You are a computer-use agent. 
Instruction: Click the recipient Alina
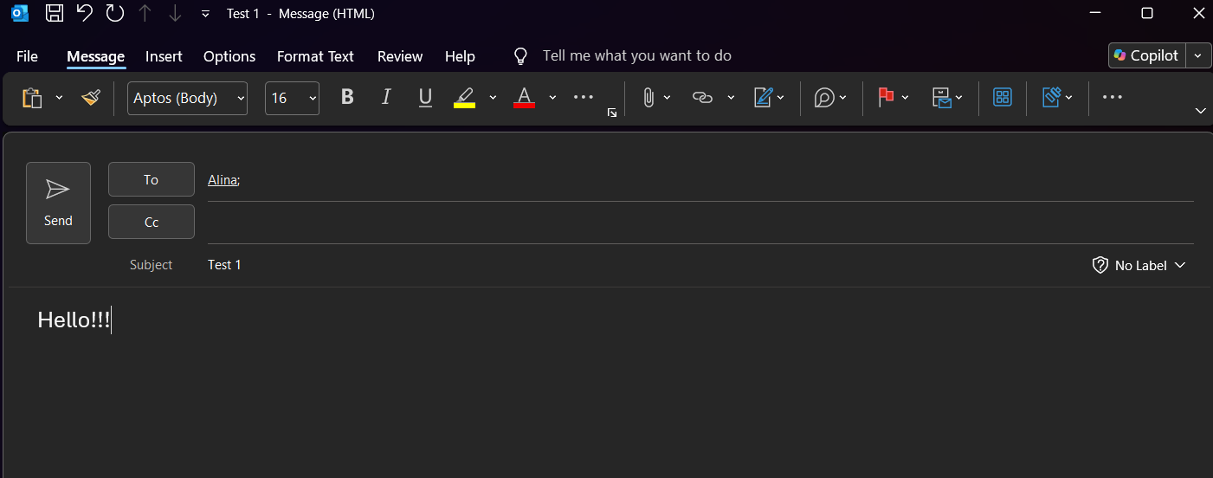[223, 179]
